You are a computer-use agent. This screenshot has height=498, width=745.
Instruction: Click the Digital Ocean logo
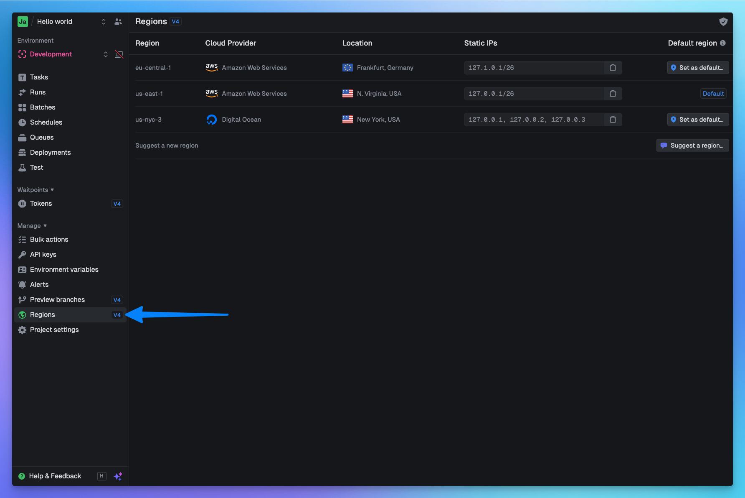coord(212,120)
